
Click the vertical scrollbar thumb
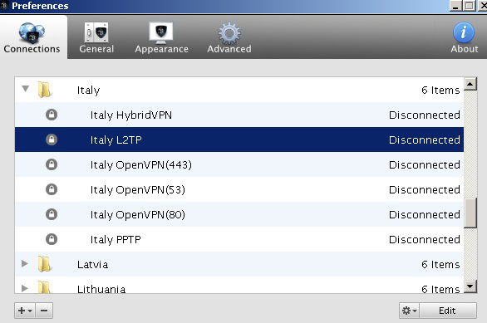pos(470,213)
